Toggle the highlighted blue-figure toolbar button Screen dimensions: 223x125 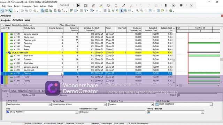click(x=122, y=11)
